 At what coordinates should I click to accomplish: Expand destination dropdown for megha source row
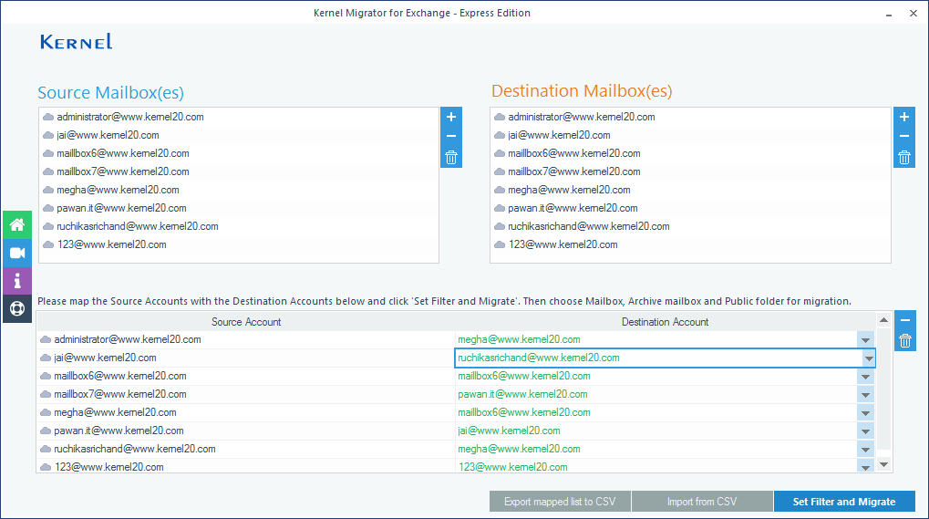pyautogui.click(x=865, y=413)
